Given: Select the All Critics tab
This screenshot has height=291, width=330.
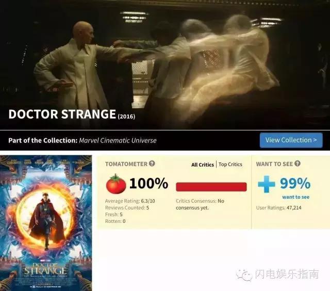Looking at the screenshot, I should click(x=203, y=165).
